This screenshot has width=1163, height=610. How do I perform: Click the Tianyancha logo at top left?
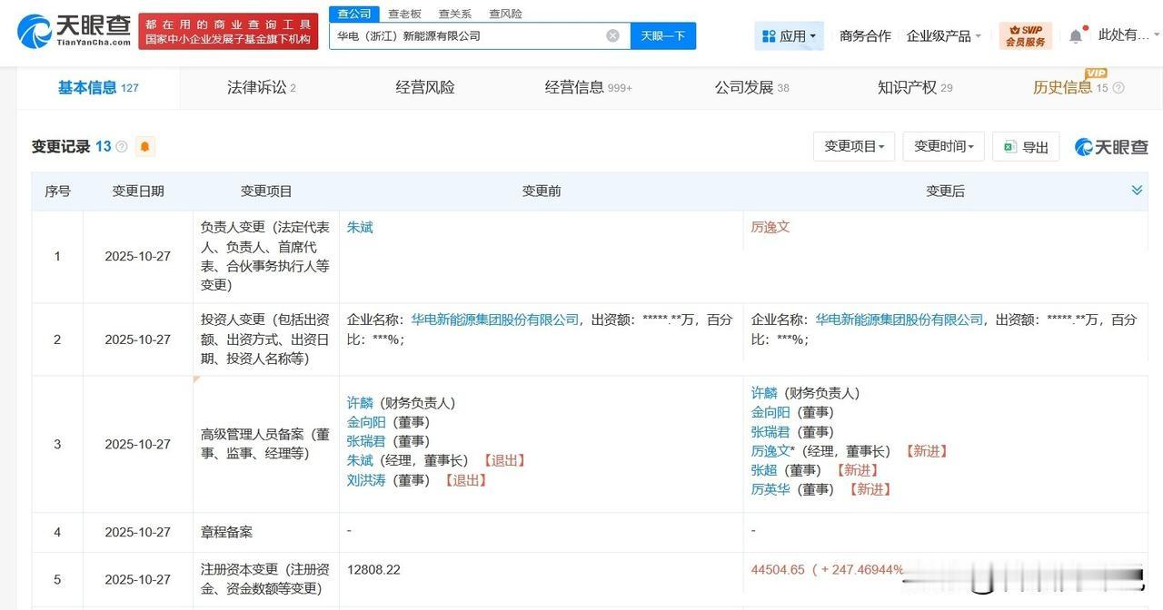tap(75, 30)
